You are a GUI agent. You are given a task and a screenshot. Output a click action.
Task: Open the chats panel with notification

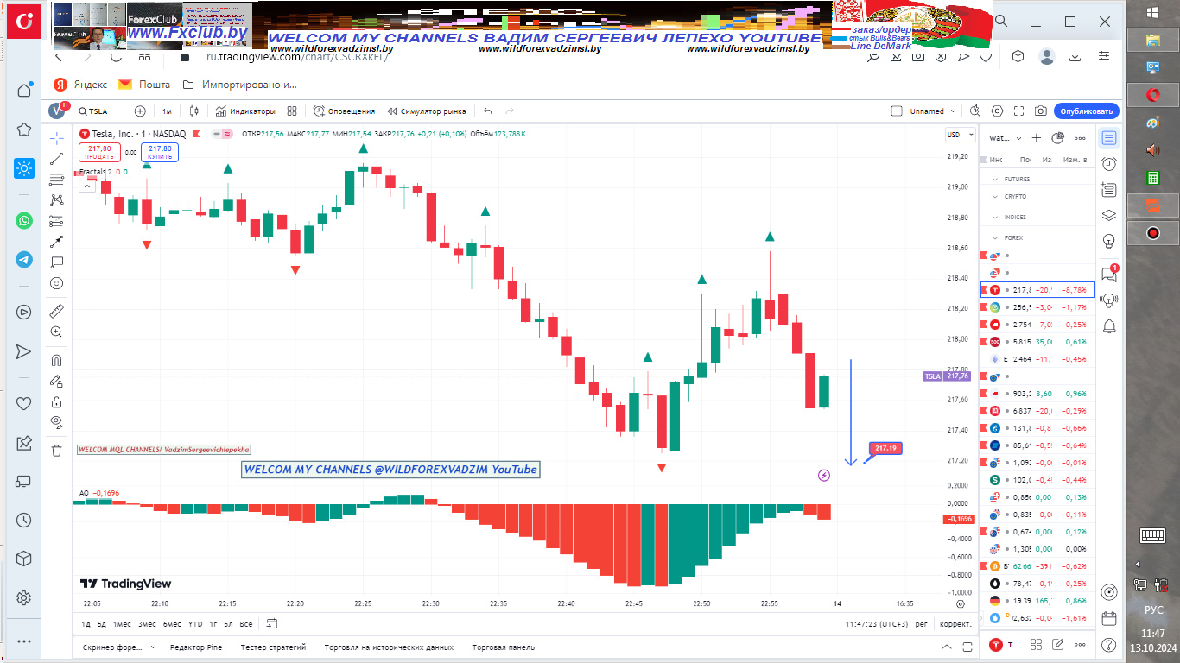pos(1109,275)
